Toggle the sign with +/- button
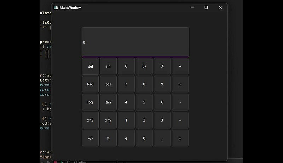The height and width of the screenshot is (163, 283). (90, 138)
